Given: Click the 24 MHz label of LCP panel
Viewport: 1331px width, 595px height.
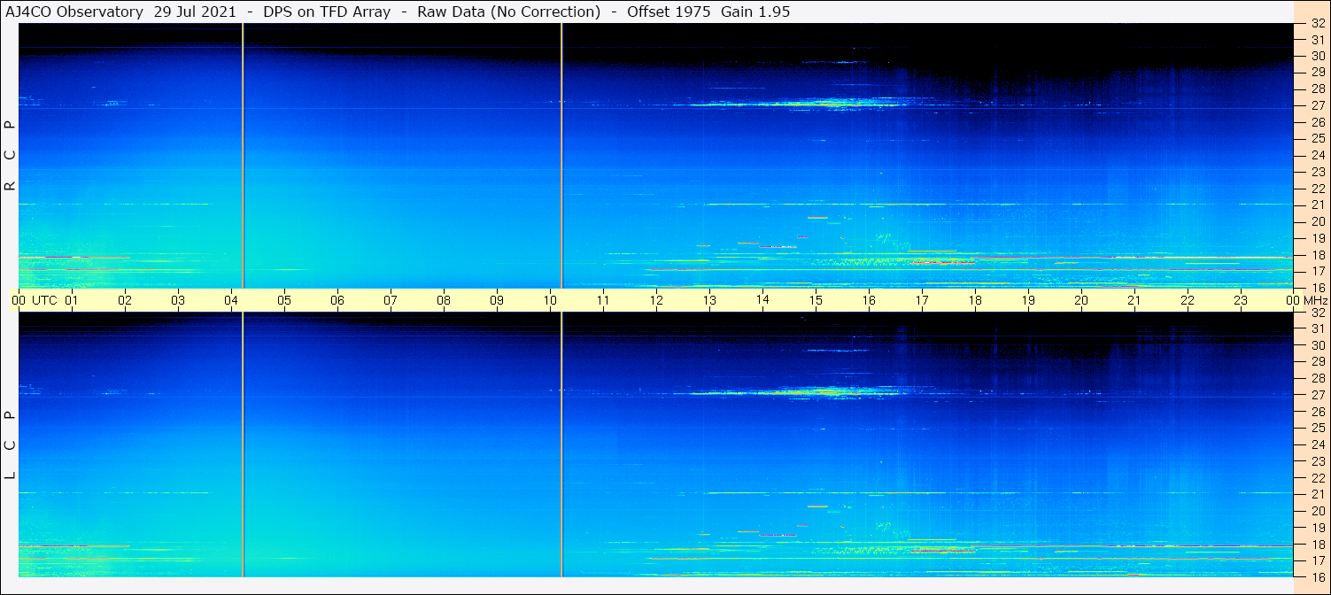Looking at the screenshot, I should click(1317, 444).
